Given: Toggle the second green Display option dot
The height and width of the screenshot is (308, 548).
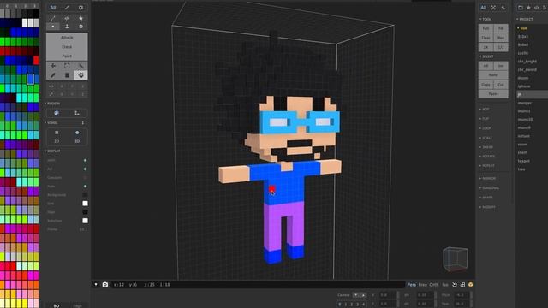Looking at the screenshot, I should [85, 169].
